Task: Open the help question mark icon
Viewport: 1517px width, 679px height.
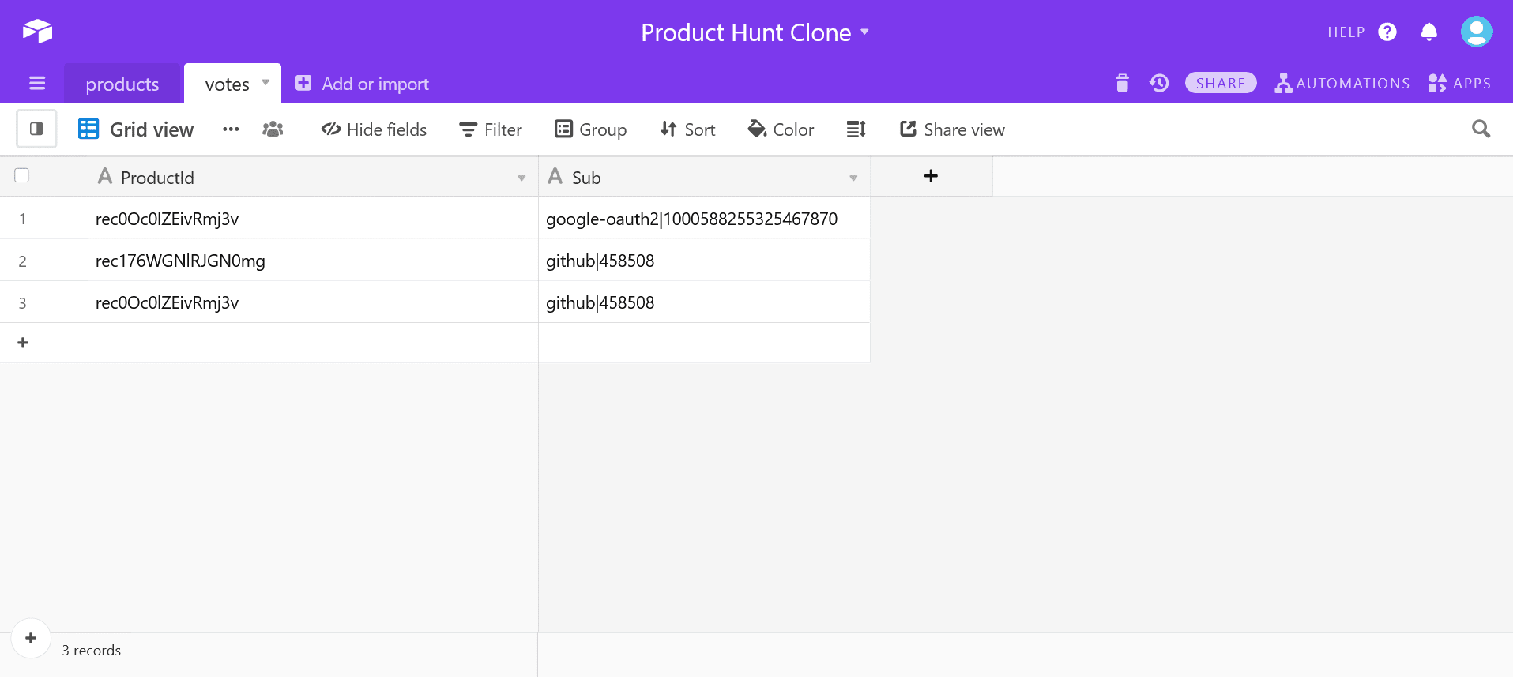Action: pyautogui.click(x=1387, y=32)
